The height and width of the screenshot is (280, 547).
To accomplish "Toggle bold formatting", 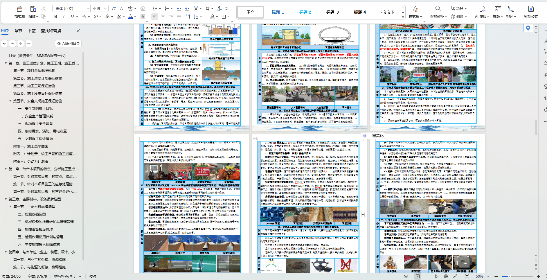I will tap(56, 17).
